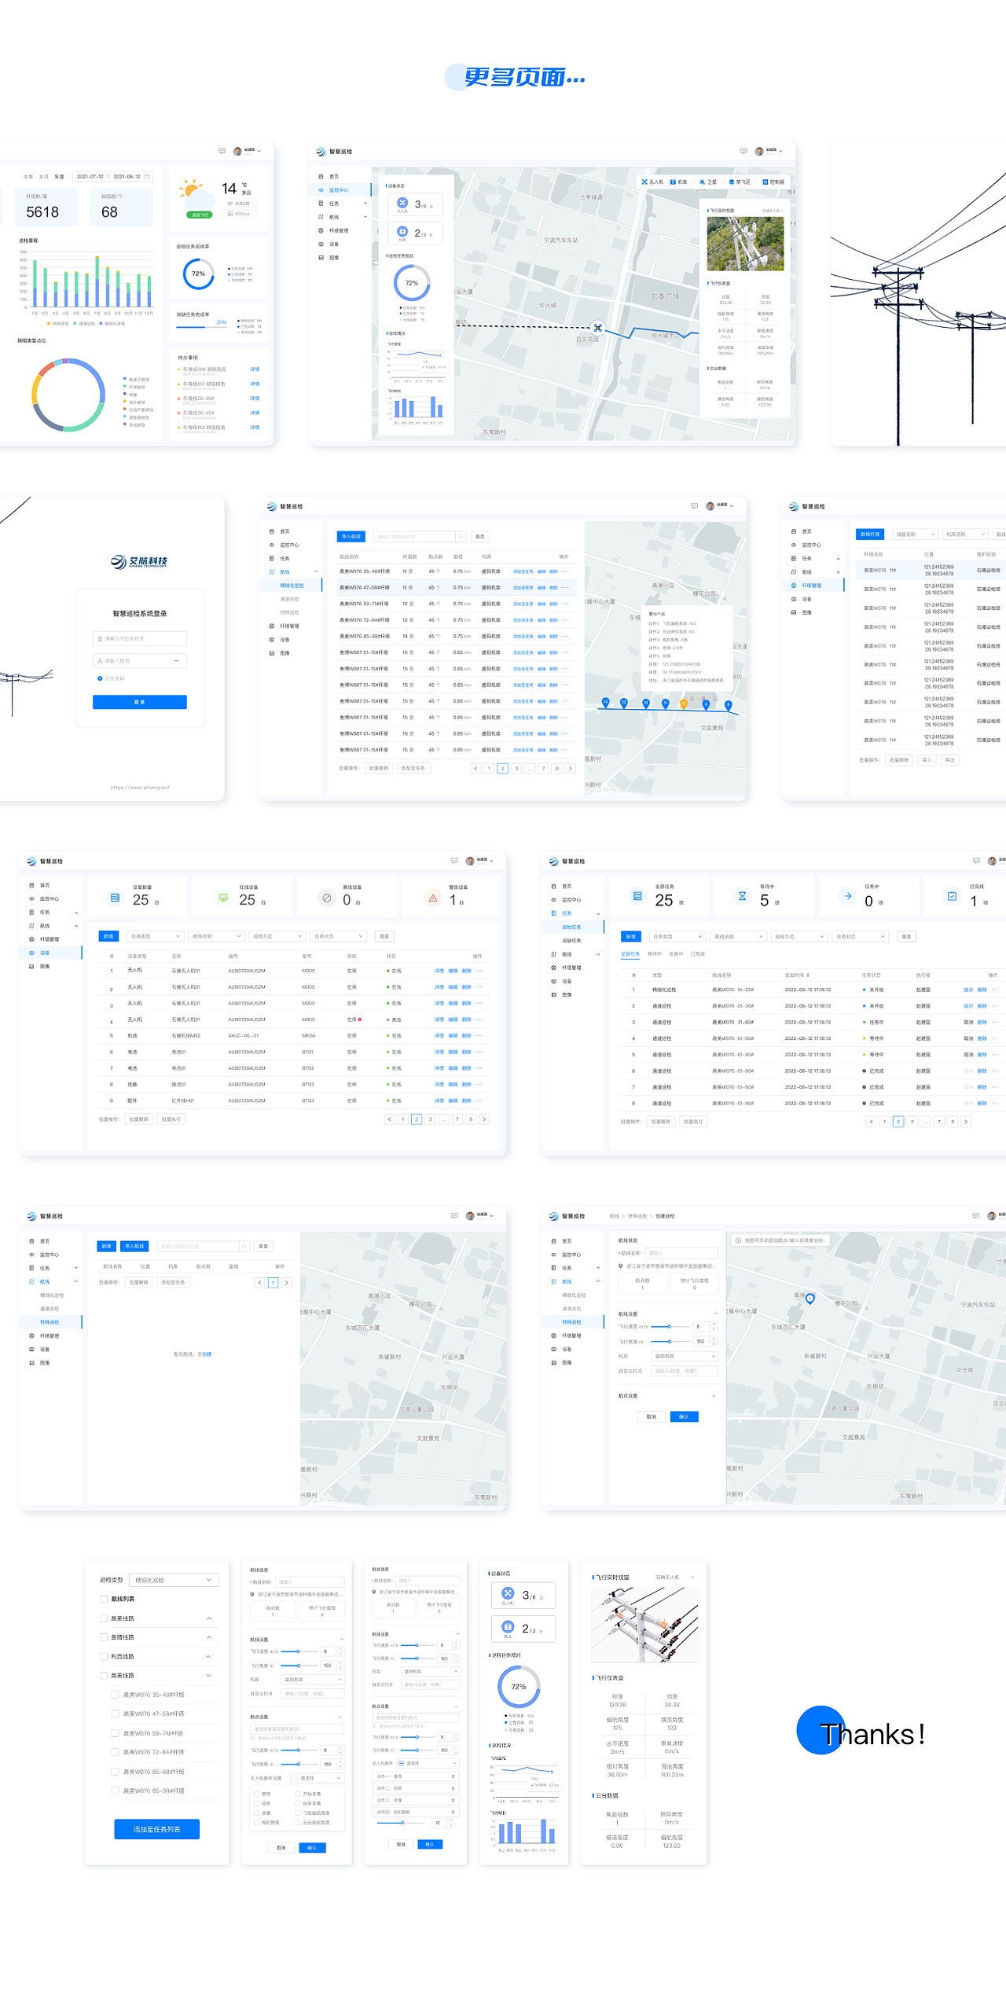Switch to the 全部任务 tab on the task screen
This screenshot has width=1006, height=1991.
click(630, 954)
